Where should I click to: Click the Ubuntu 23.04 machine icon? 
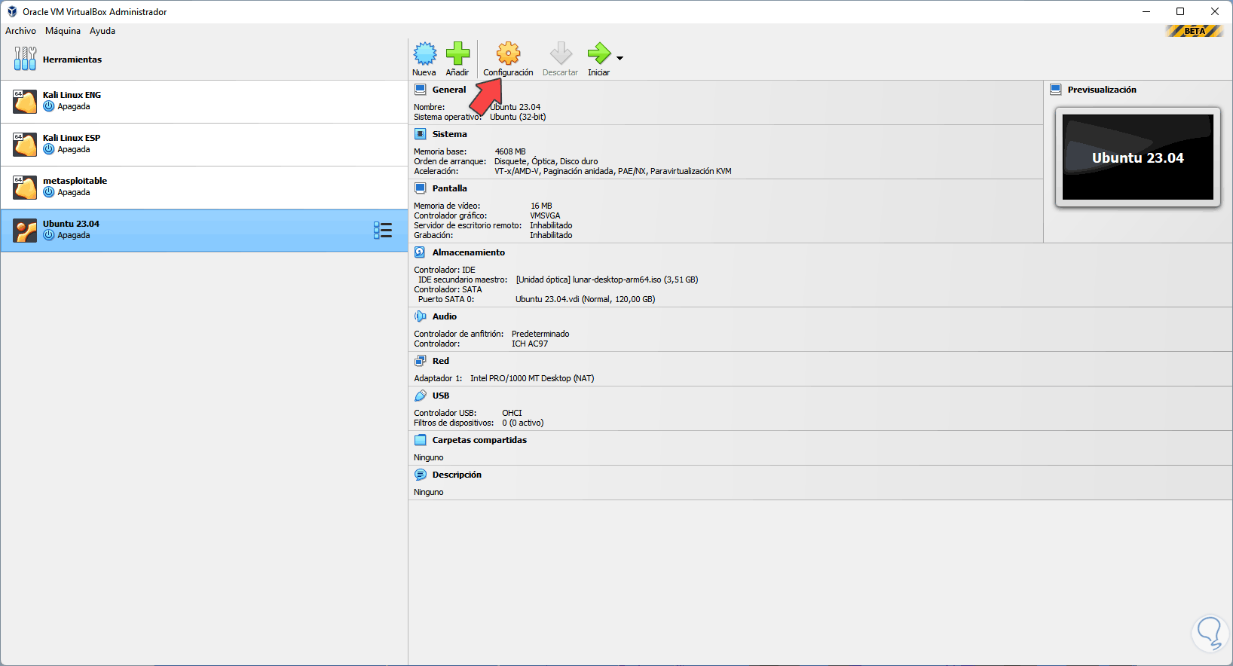click(25, 231)
